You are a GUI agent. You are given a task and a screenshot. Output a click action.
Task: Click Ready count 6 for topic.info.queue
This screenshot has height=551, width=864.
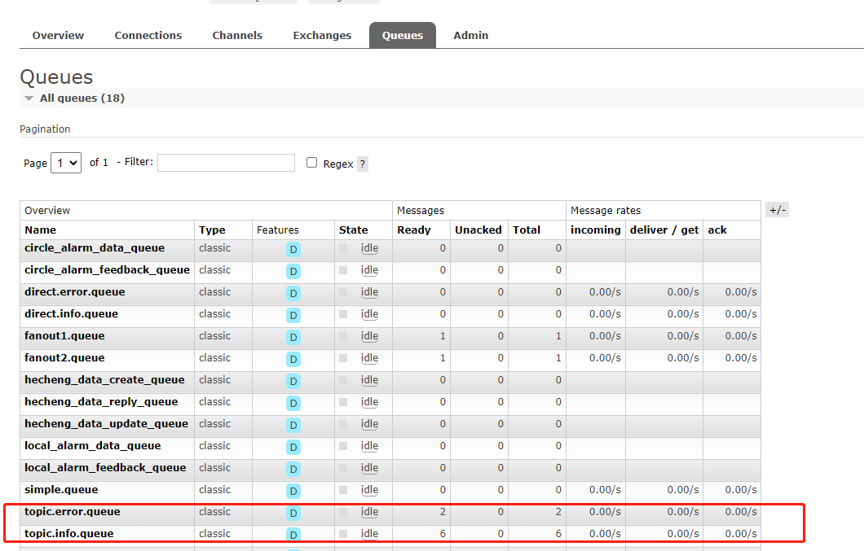[x=443, y=534]
